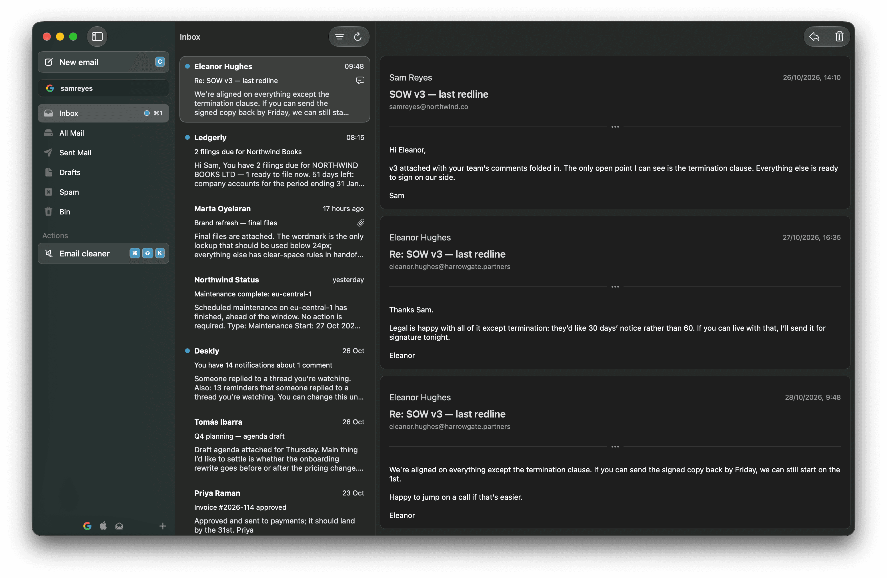Go to All Mail folder
The image size is (887, 578).
coord(103,133)
